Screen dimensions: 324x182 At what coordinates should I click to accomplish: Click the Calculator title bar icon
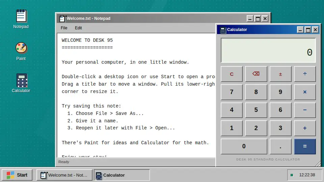tap(223, 30)
